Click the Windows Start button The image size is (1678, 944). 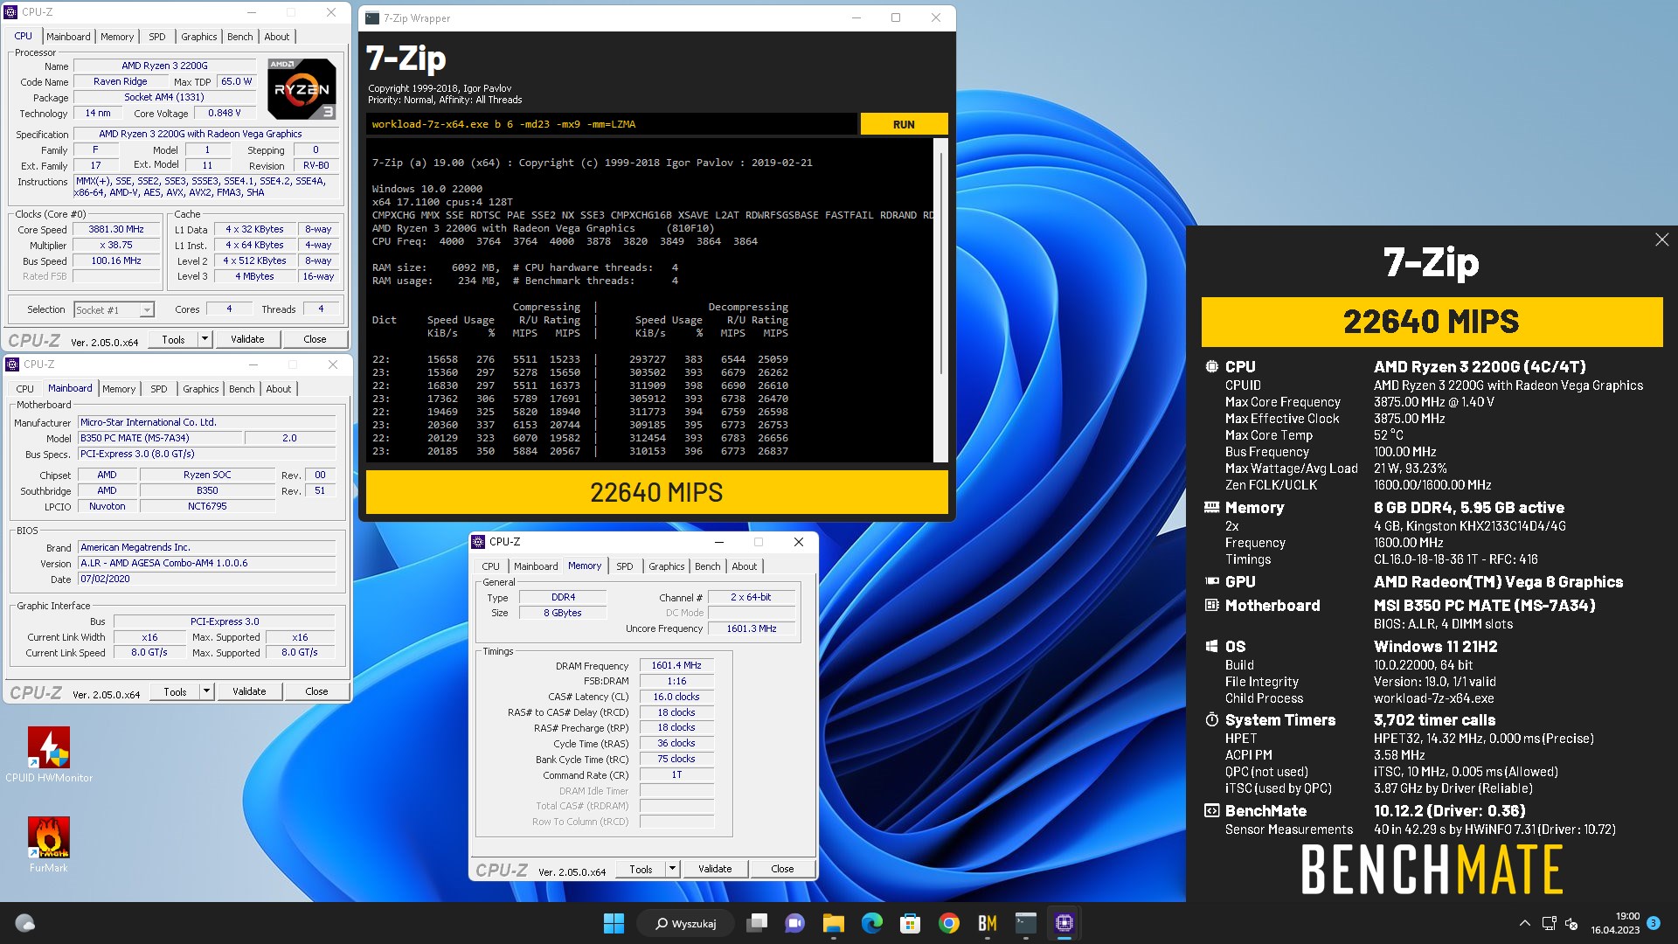pos(614,923)
